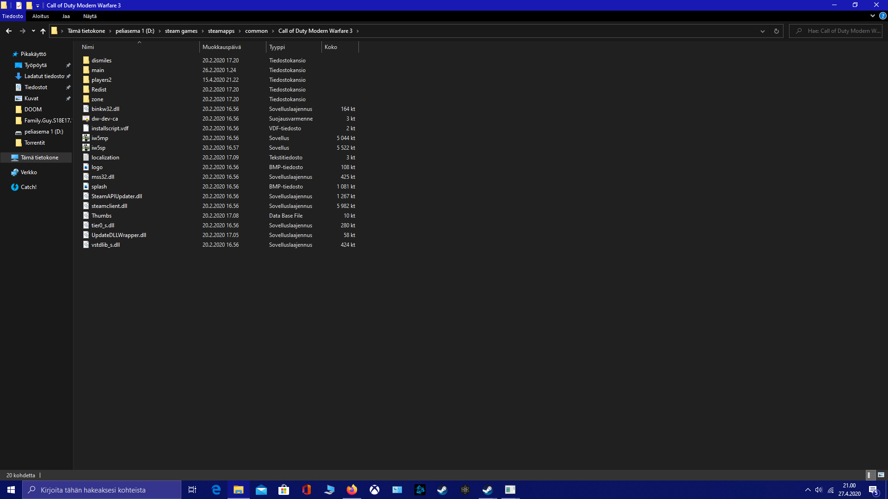The width and height of the screenshot is (888, 499).
Task: Select tier0_s.dll file
Action: click(x=103, y=225)
